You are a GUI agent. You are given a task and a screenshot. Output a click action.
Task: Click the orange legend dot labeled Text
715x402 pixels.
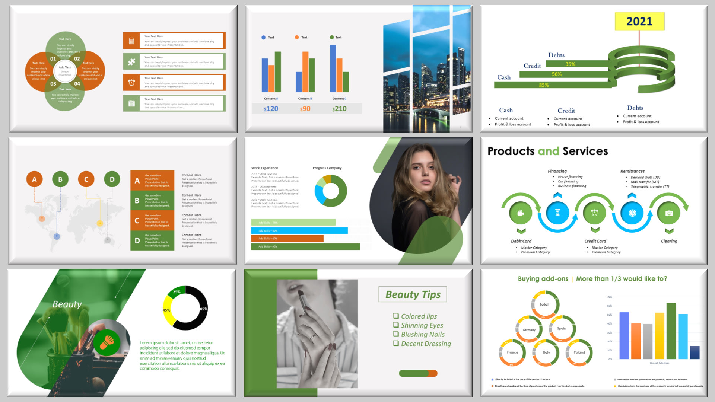click(297, 37)
